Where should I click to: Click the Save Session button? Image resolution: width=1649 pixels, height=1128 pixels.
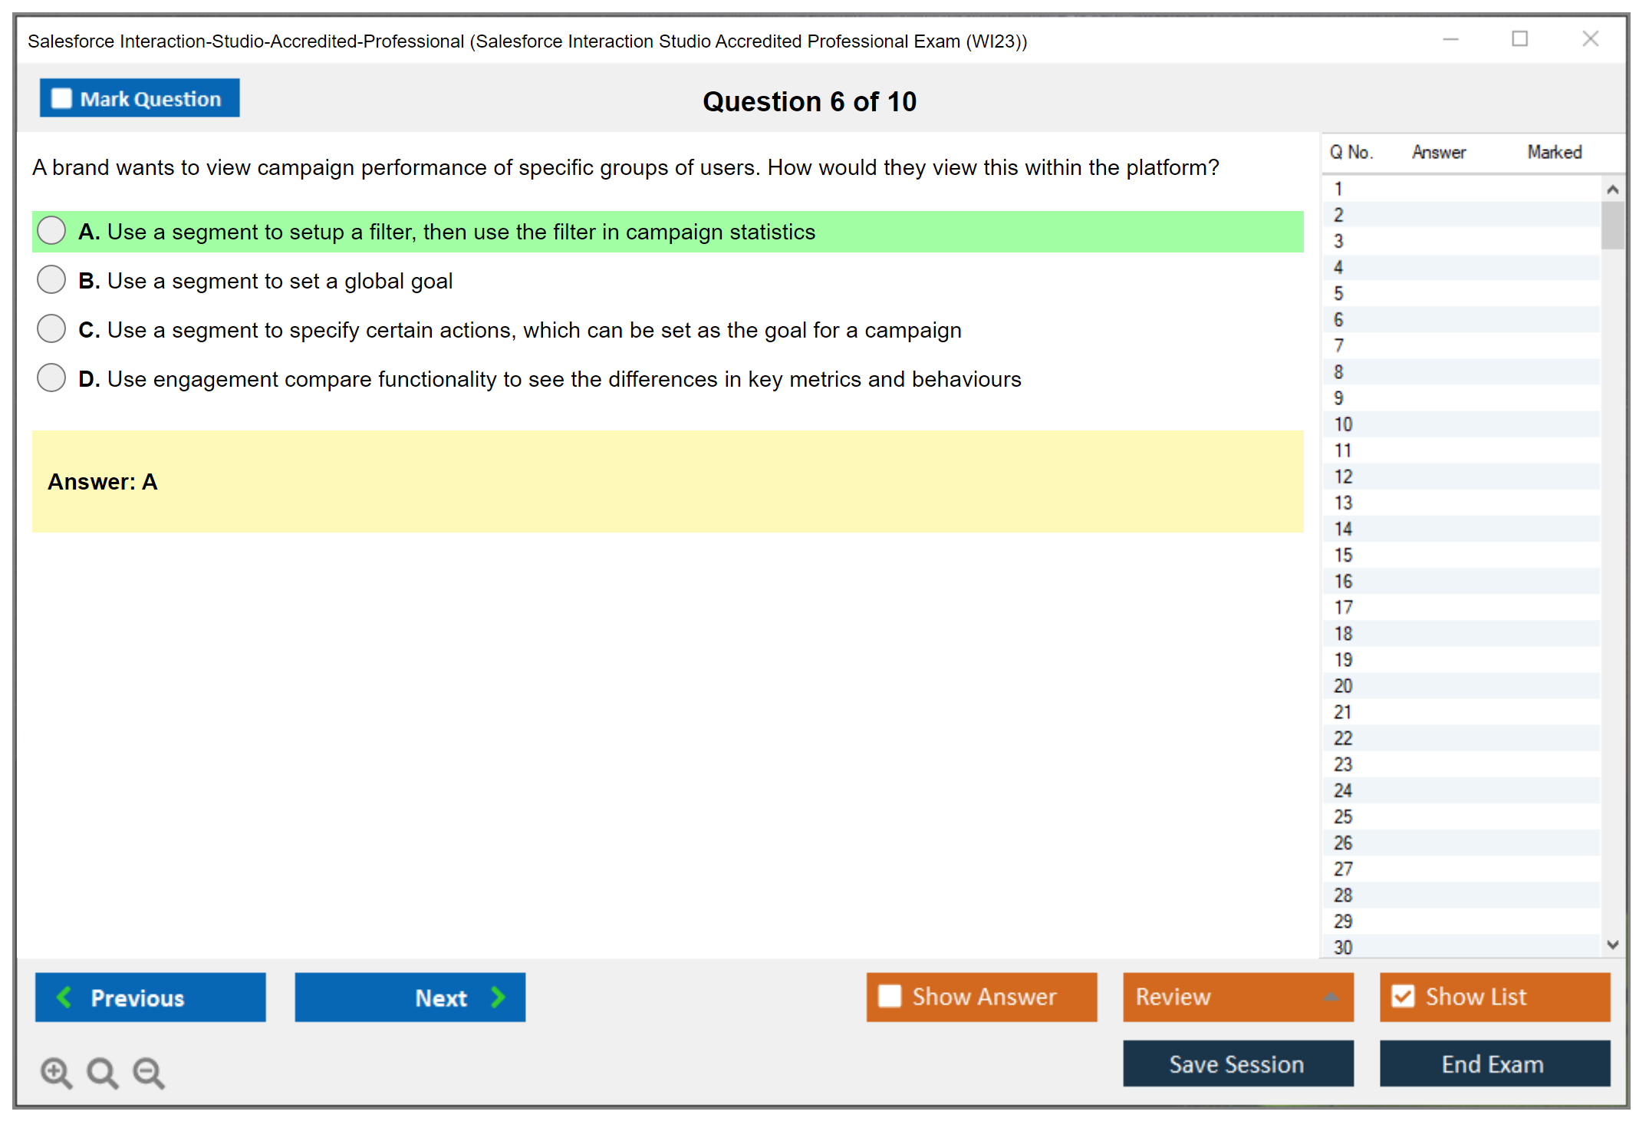[1237, 1064]
